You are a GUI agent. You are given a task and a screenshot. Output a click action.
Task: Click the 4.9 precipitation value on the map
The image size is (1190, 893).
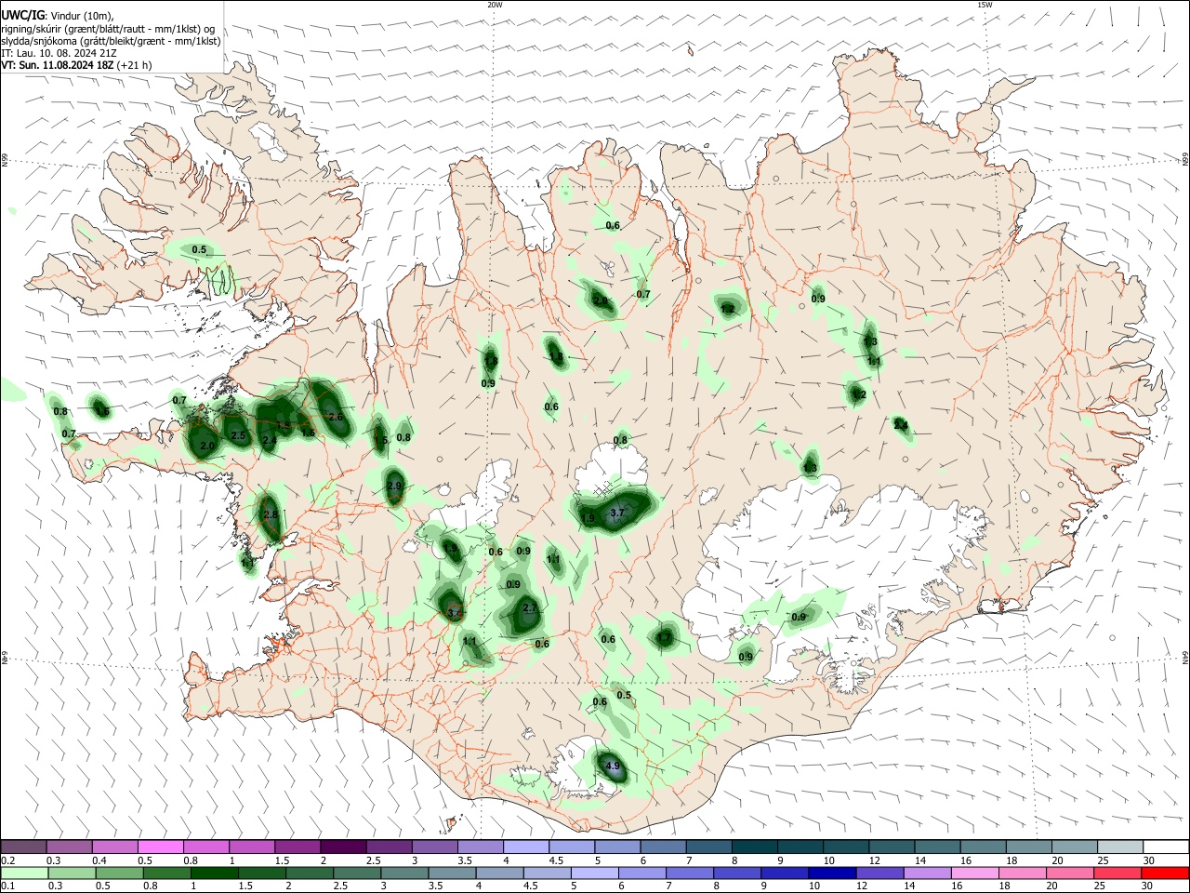click(x=613, y=766)
